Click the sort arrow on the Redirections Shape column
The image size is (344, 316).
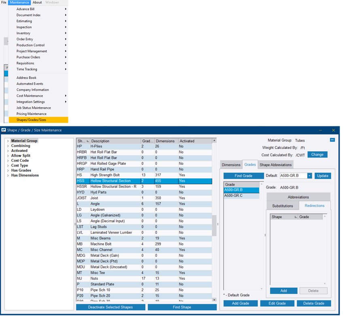(x=295, y=217)
